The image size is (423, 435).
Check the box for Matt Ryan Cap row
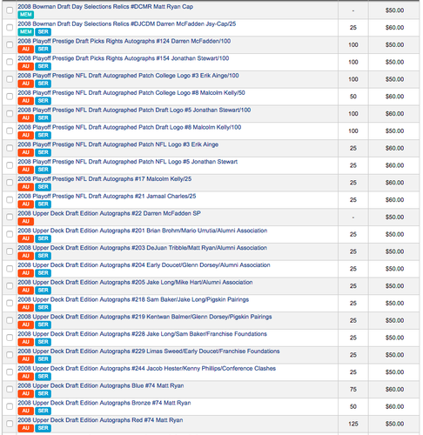(10, 10)
